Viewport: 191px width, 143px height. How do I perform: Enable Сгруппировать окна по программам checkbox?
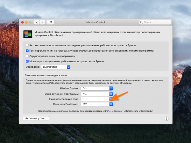click(27, 56)
